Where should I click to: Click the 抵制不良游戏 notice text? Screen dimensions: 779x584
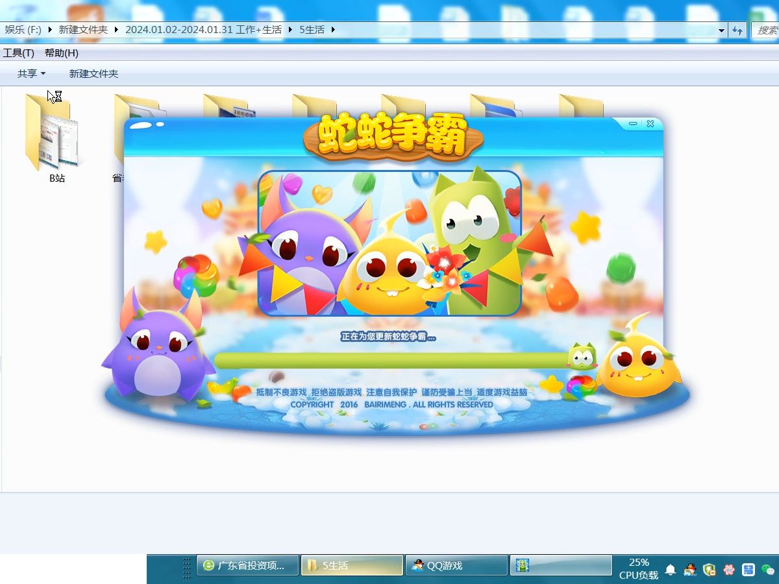click(x=281, y=393)
